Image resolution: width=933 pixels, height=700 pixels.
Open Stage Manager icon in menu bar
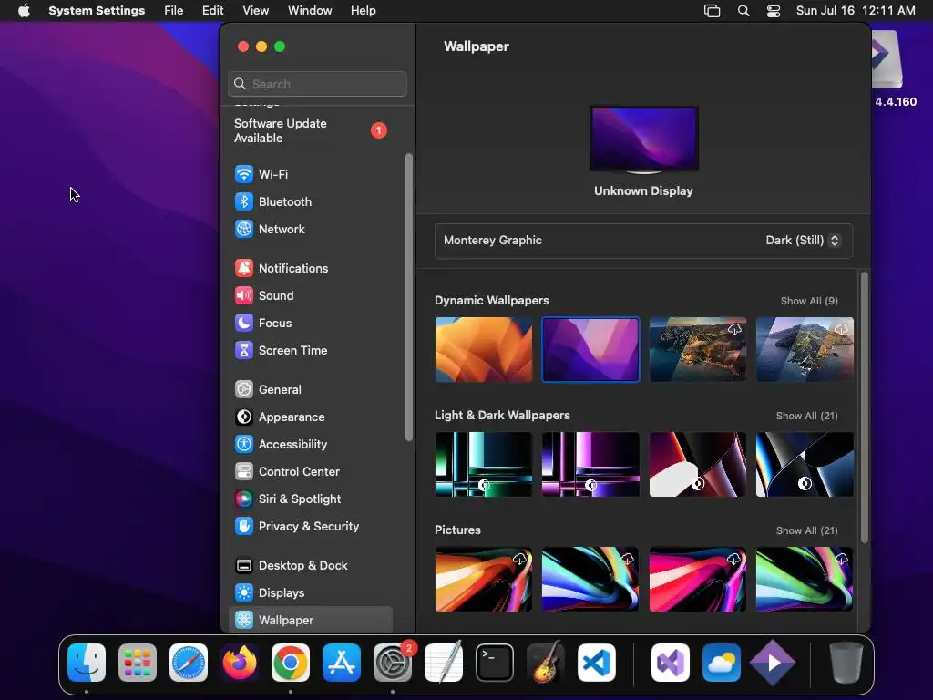click(x=712, y=11)
